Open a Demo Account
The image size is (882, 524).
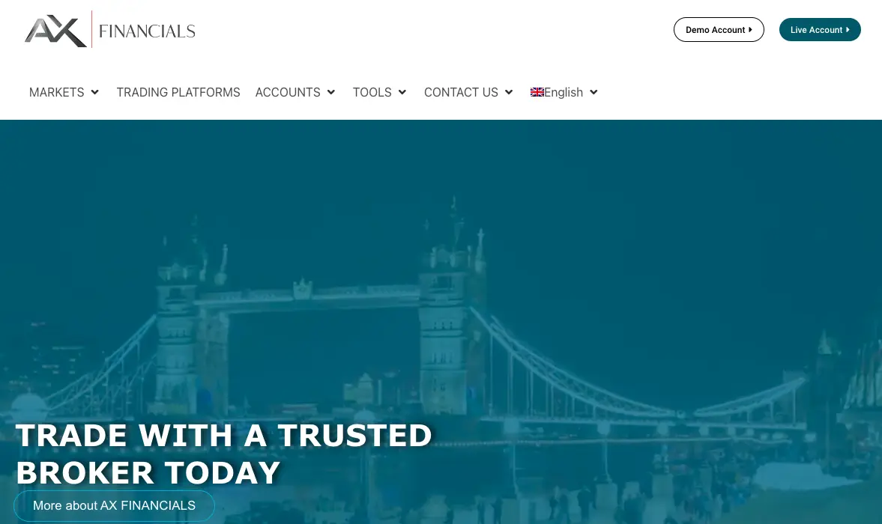coord(719,30)
